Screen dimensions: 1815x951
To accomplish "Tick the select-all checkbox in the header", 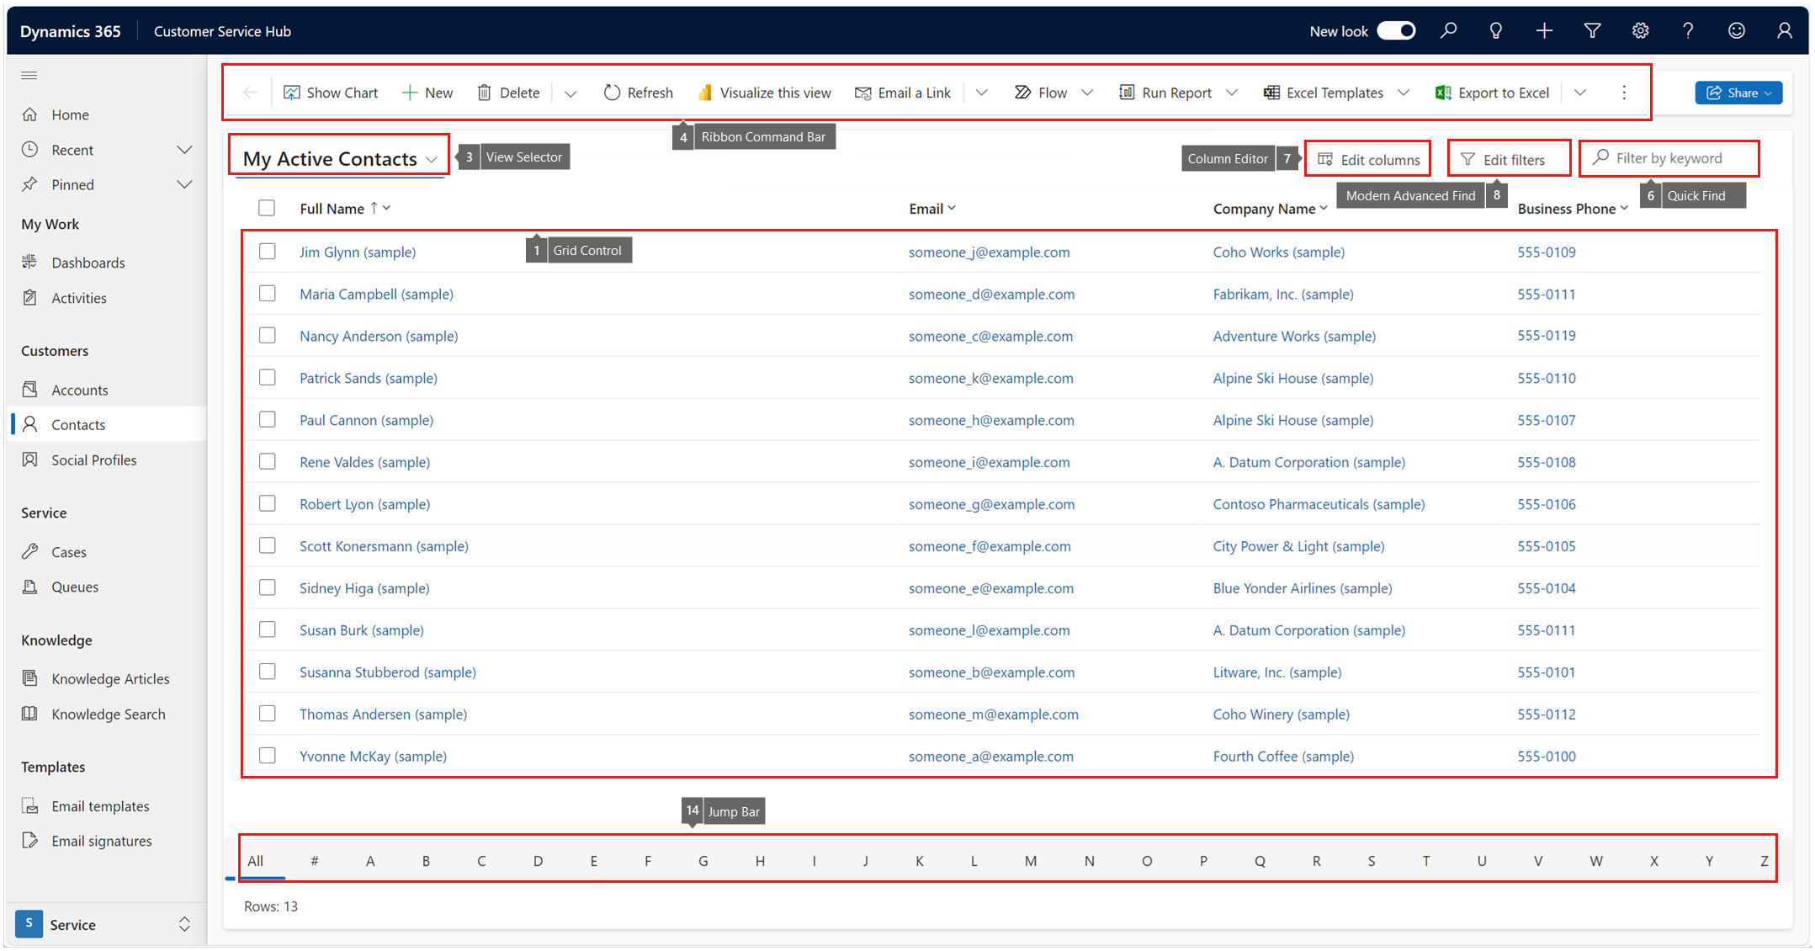I will pos(267,208).
